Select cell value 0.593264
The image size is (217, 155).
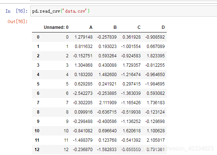click(x=107, y=56)
